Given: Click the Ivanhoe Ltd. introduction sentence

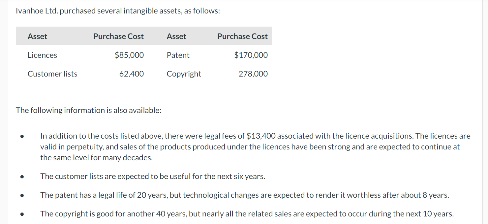Looking at the screenshot, I should coord(118,11).
